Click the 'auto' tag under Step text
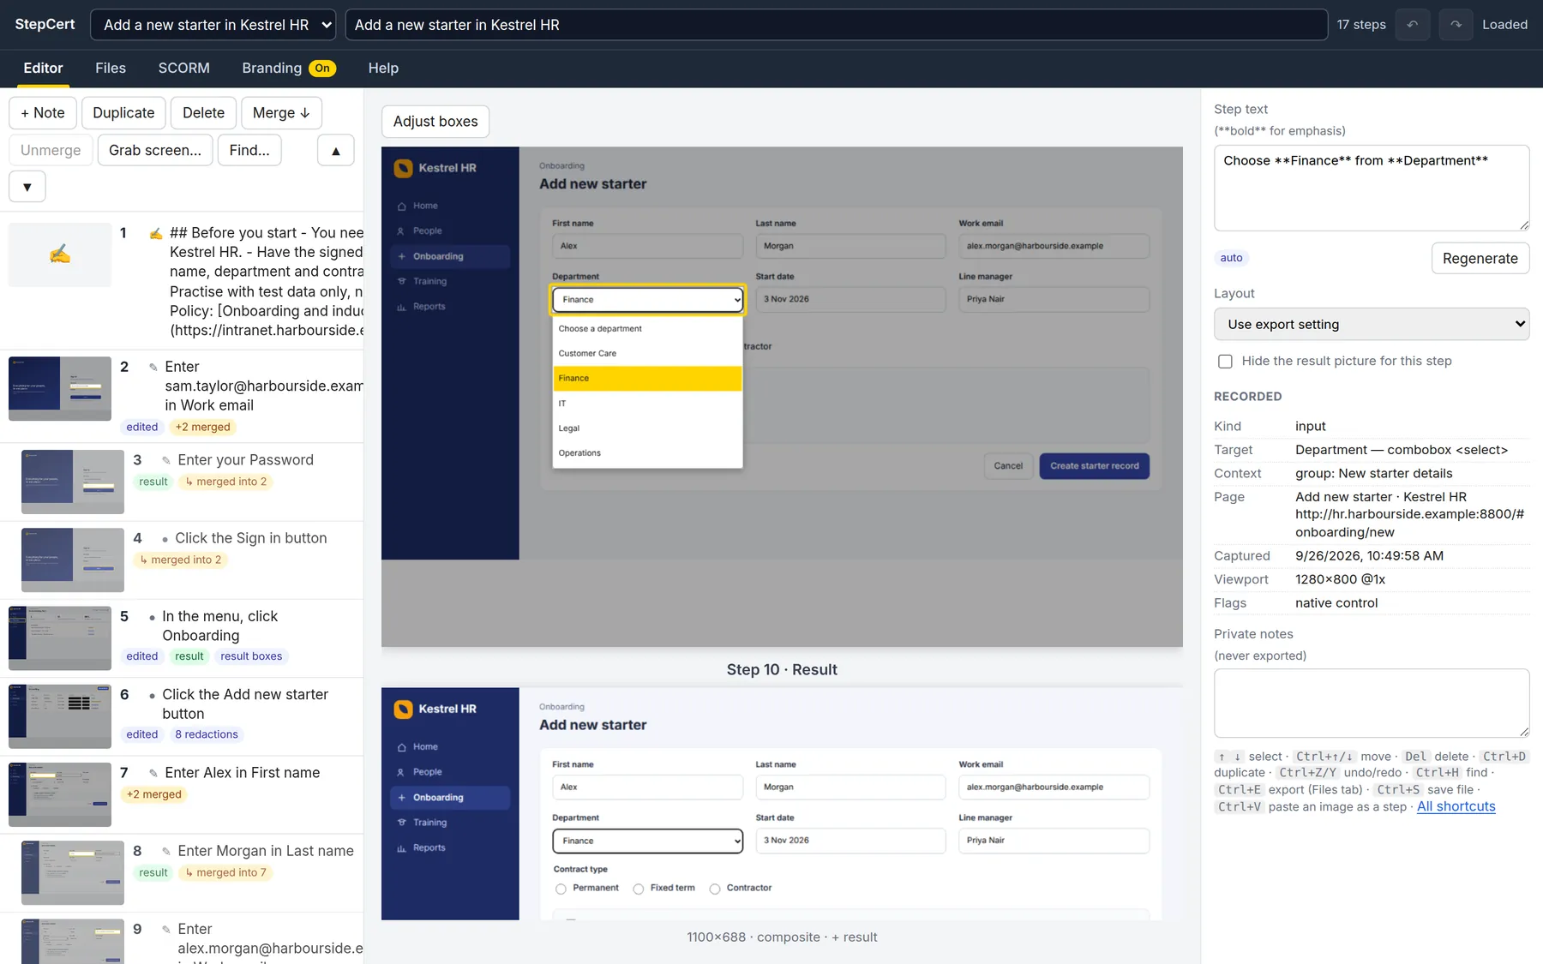This screenshot has width=1543, height=964. coord(1231,258)
